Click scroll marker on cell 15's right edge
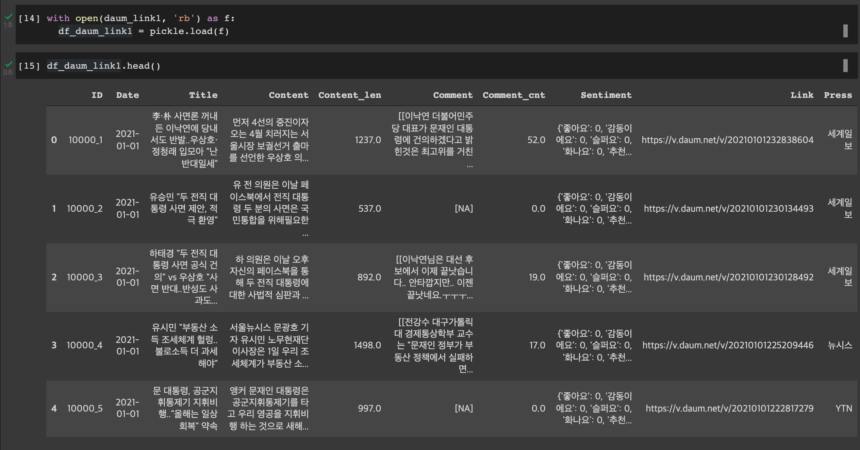 pyautogui.click(x=845, y=66)
